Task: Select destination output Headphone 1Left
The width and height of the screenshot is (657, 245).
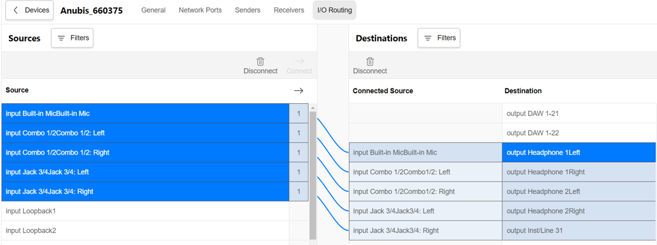Action: coord(579,153)
